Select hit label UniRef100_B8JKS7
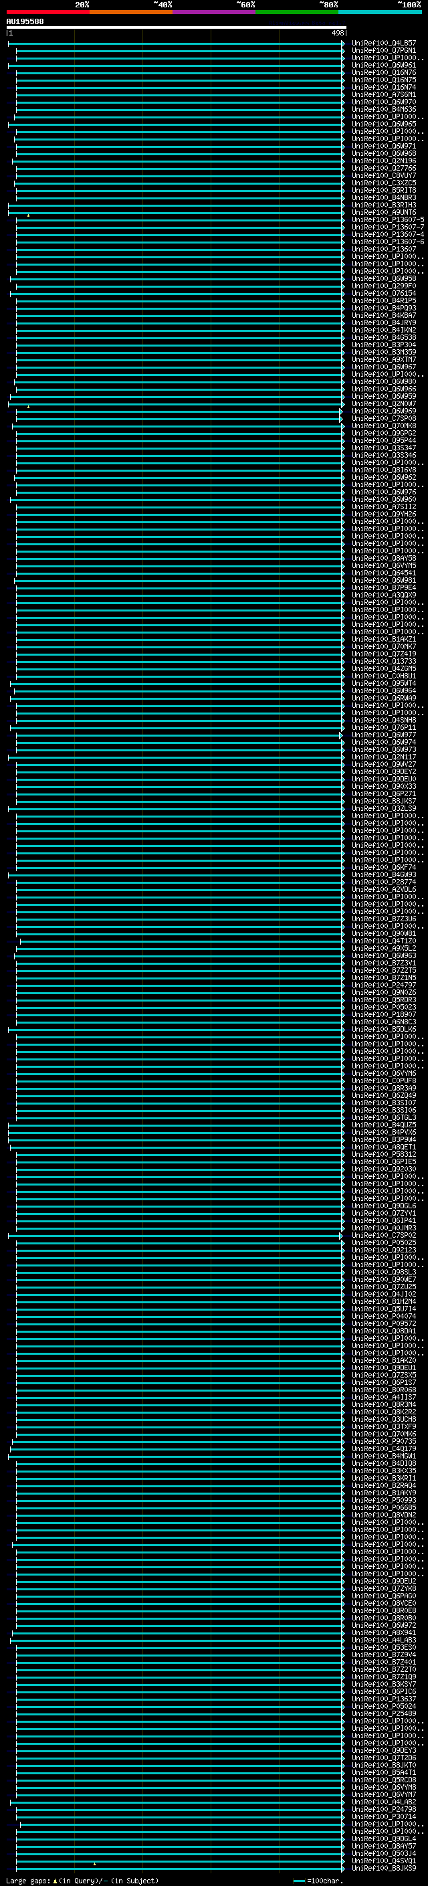 point(384,801)
